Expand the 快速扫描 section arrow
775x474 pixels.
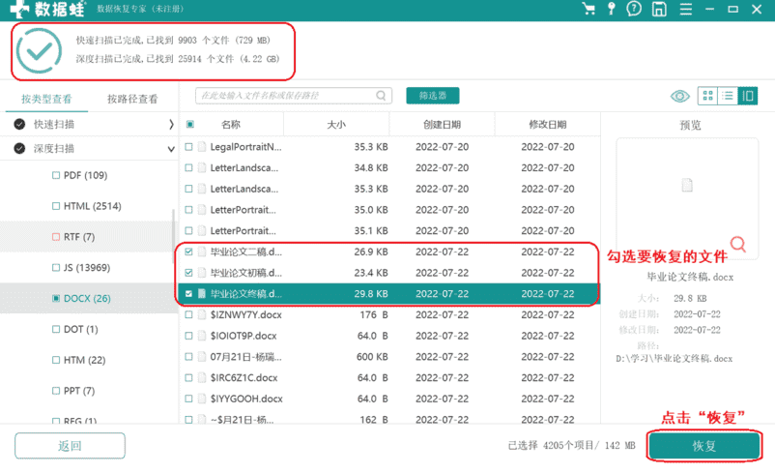[171, 125]
